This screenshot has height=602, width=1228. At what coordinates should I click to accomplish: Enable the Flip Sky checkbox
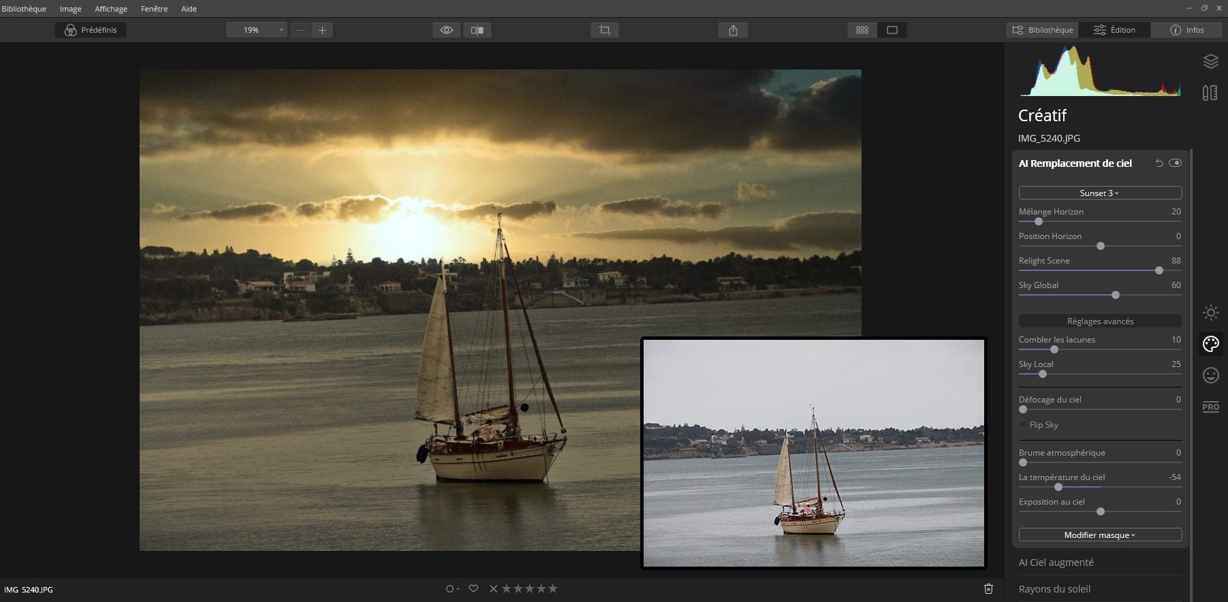tap(1023, 425)
